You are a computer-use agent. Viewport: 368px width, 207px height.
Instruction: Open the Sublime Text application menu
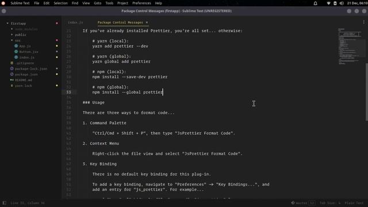click(20, 3)
